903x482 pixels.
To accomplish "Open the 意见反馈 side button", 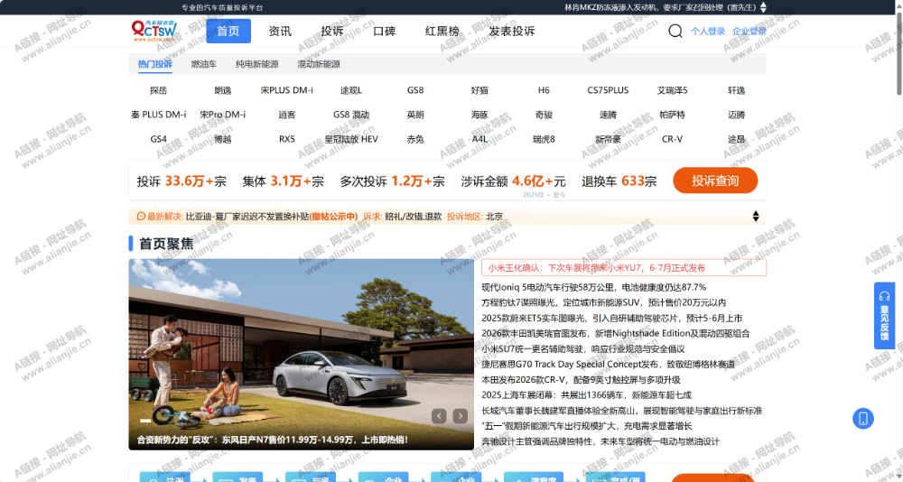I will [884, 316].
